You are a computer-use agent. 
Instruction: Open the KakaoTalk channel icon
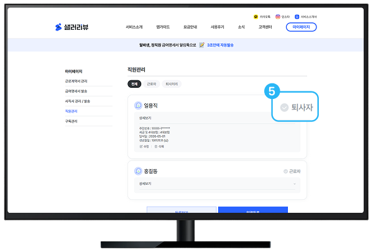click(x=256, y=17)
